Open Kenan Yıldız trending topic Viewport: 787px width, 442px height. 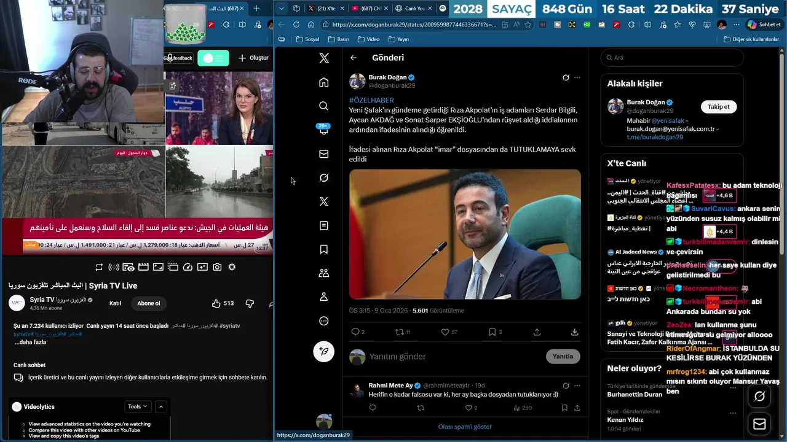[626, 420]
